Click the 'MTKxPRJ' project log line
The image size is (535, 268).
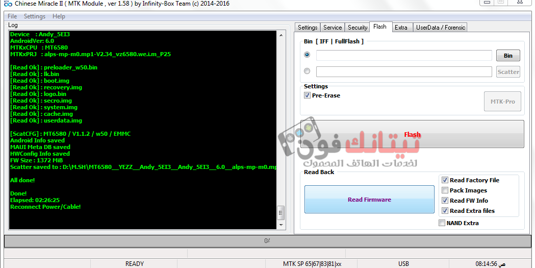click(x=90, y=54)
